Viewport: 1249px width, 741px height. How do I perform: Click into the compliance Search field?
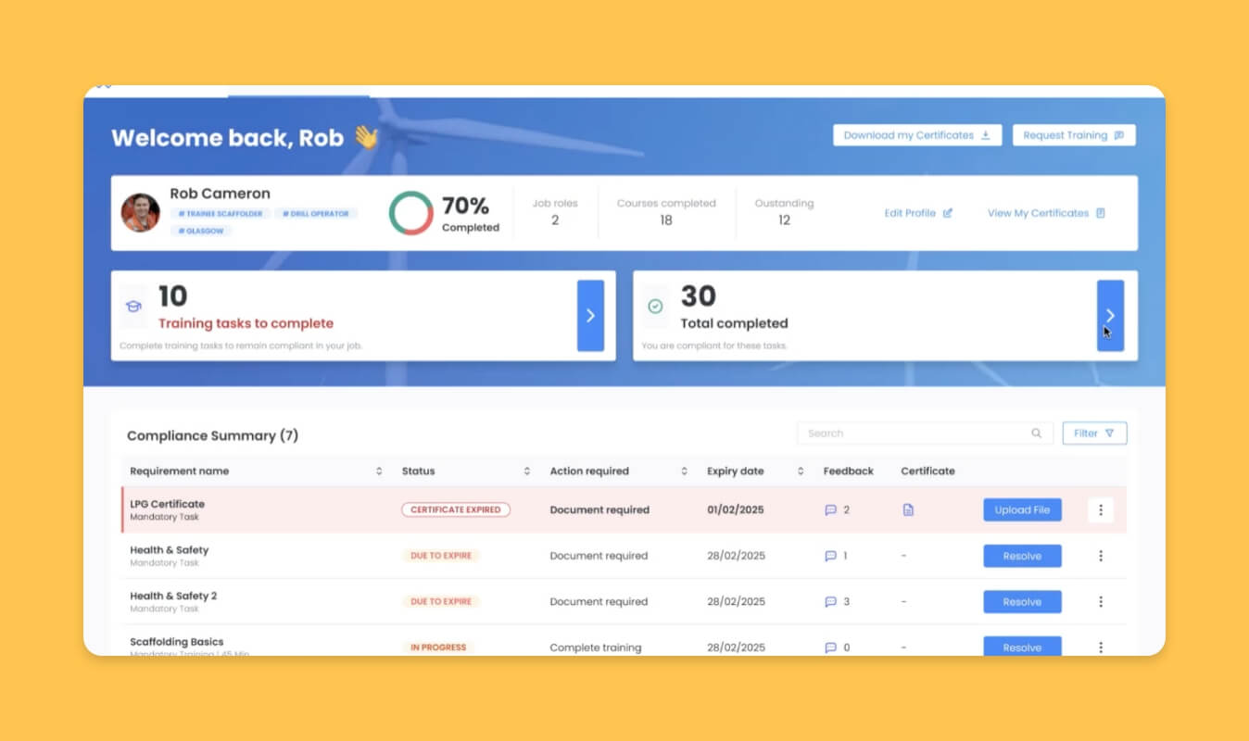(x=913, y=433)
